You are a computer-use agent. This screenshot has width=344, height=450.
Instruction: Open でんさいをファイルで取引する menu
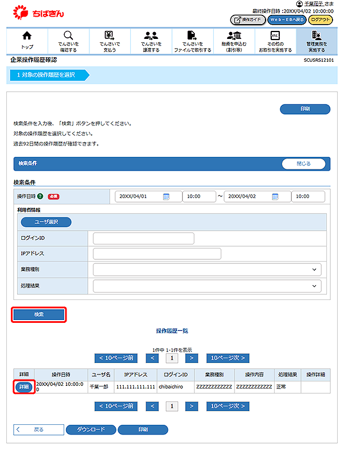(x=193, y=41)
